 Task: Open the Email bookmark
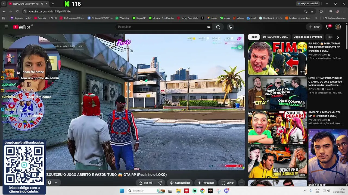click(251, 18)
